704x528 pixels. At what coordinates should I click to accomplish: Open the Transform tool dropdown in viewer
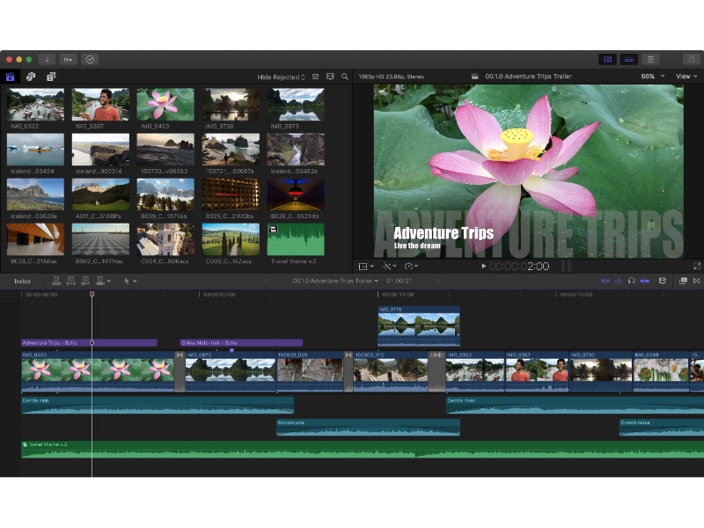[x=366, y=267]
